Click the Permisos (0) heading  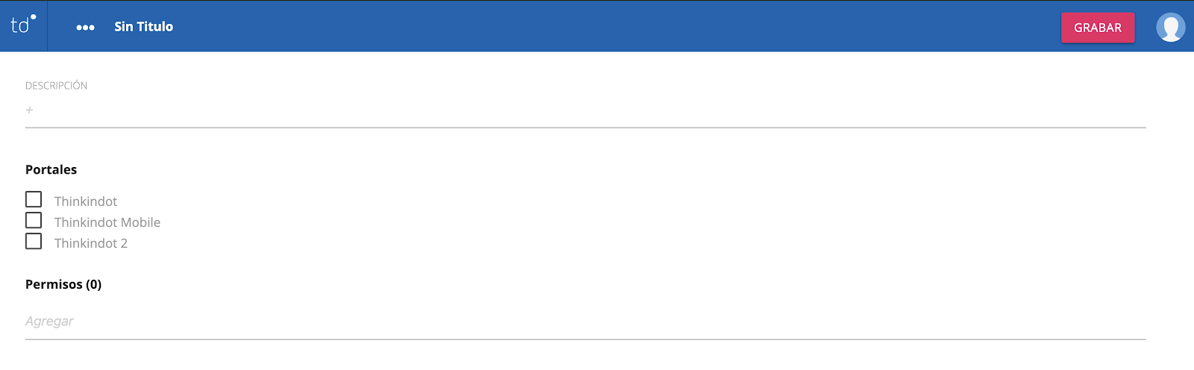click(63, 284)
